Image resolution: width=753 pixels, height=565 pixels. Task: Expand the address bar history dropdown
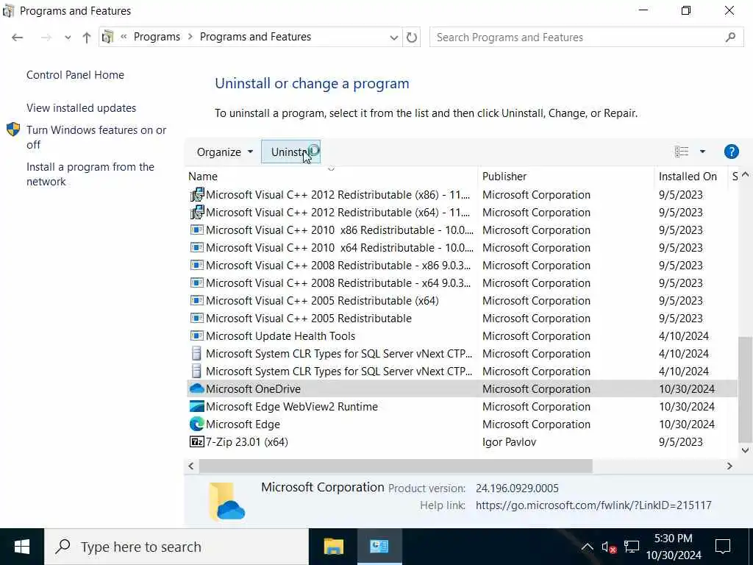tap(393, 38)
